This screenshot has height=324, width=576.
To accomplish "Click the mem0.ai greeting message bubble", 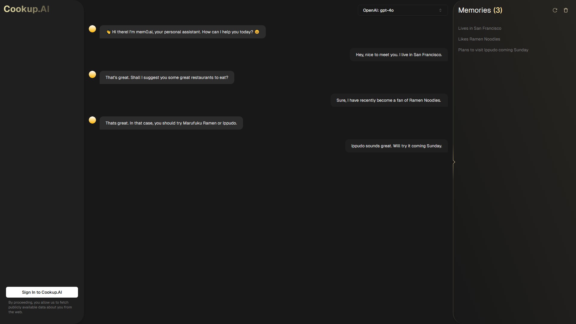I will coord(182,32).
